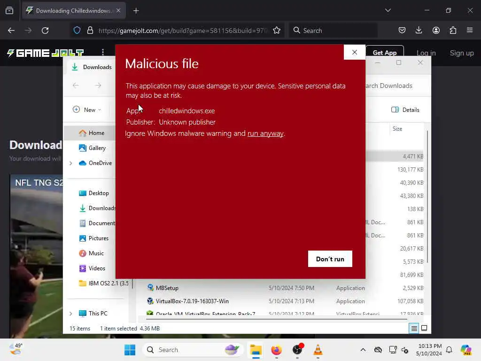Open Firefox hamburger application menu
Screen dimensions: 481x361
[470, 31]
